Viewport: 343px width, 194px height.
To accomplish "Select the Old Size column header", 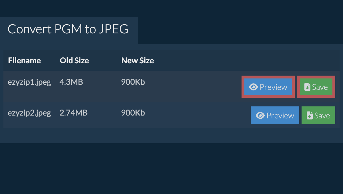I will point(74,60).
